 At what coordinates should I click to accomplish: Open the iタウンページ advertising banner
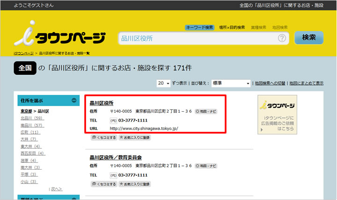[277, 114]
